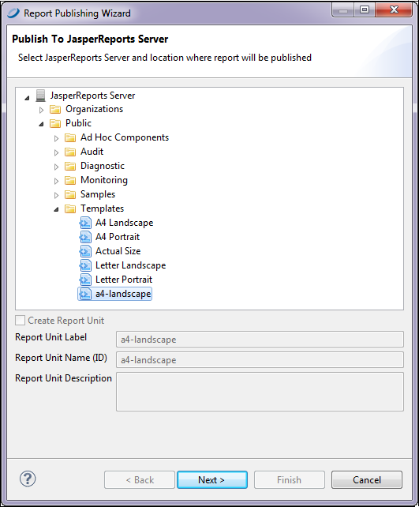
Task: Collapse the Templates folder
Action: click(x=56, y=210)
